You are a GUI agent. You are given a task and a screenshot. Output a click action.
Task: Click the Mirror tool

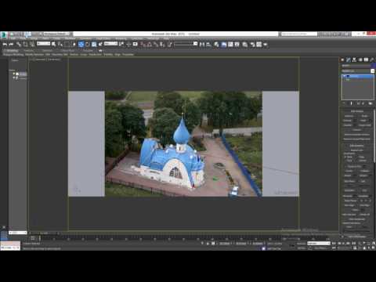(202, 45)
